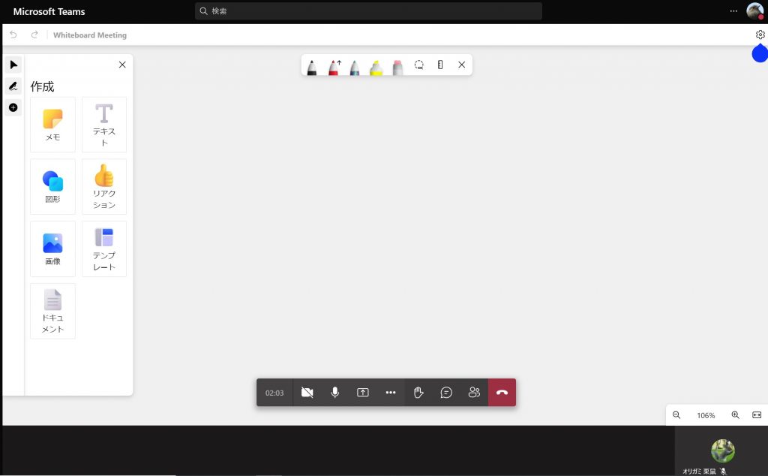Select the black pen tool
Screen dimensions: 768x476
point(312,67)
